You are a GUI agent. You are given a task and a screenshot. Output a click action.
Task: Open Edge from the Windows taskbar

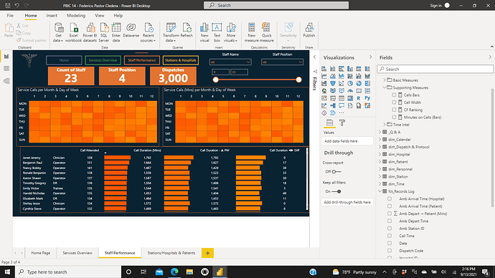[174, 272]
